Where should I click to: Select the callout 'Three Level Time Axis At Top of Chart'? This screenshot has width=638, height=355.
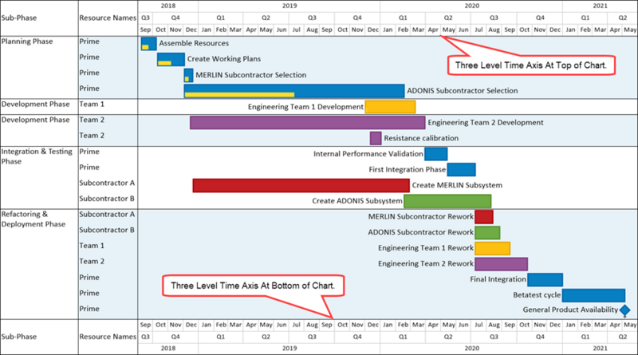click(531, 65)
